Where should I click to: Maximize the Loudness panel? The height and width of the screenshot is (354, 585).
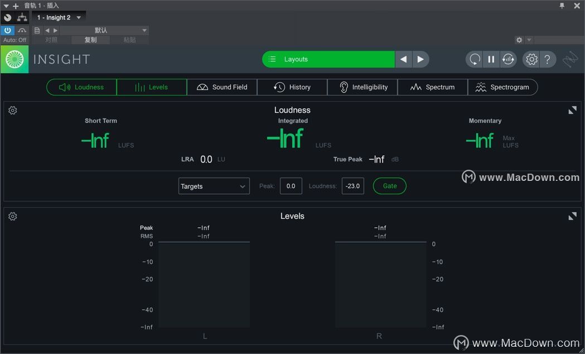point(572,110)
